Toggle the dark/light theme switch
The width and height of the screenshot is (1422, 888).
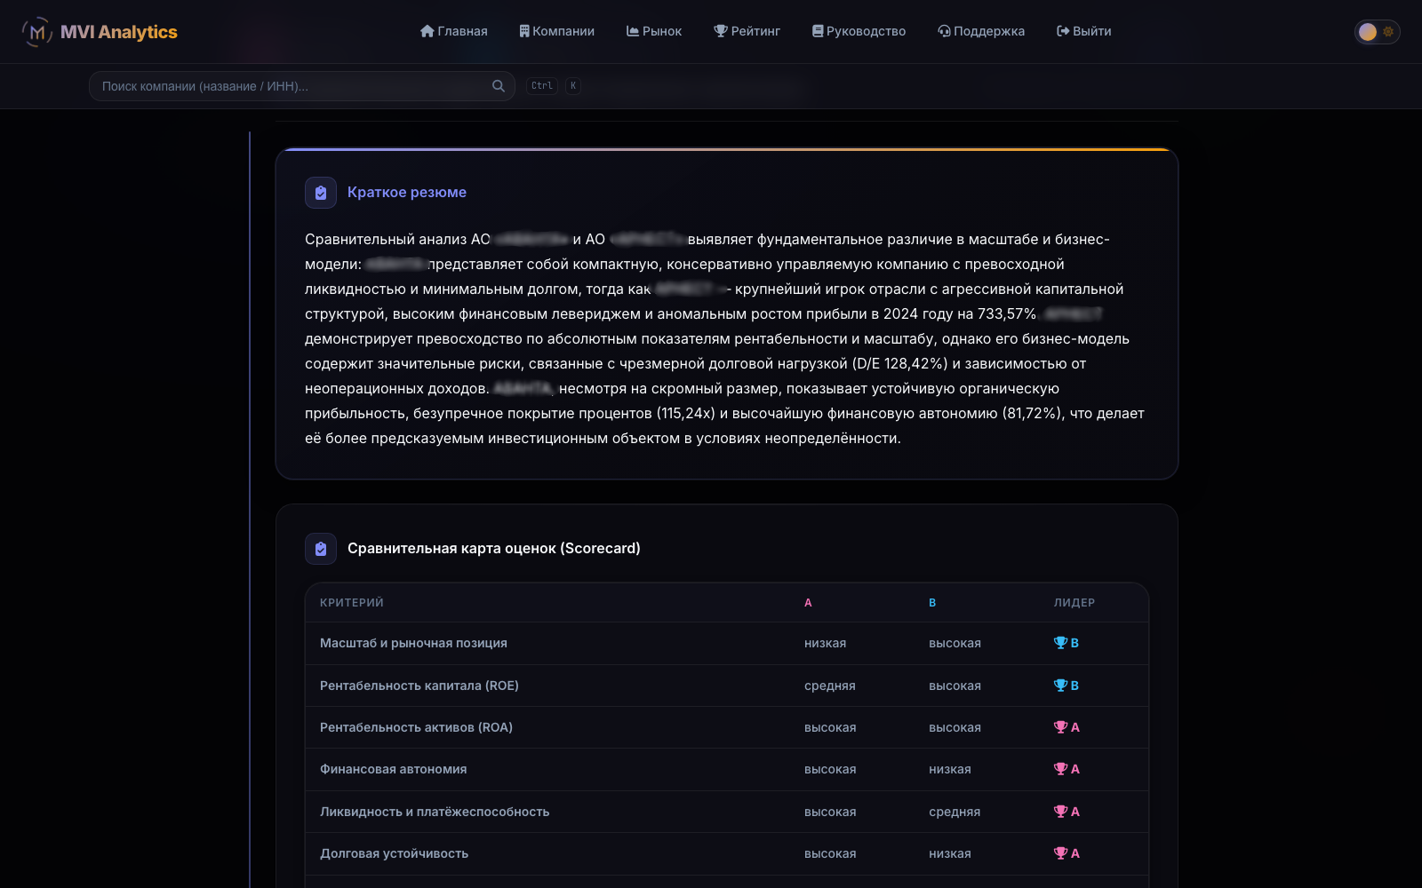(1377, 32)
